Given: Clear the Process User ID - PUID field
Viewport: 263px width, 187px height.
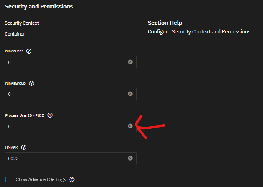Looking at the screenshot, I should point(130,126).
